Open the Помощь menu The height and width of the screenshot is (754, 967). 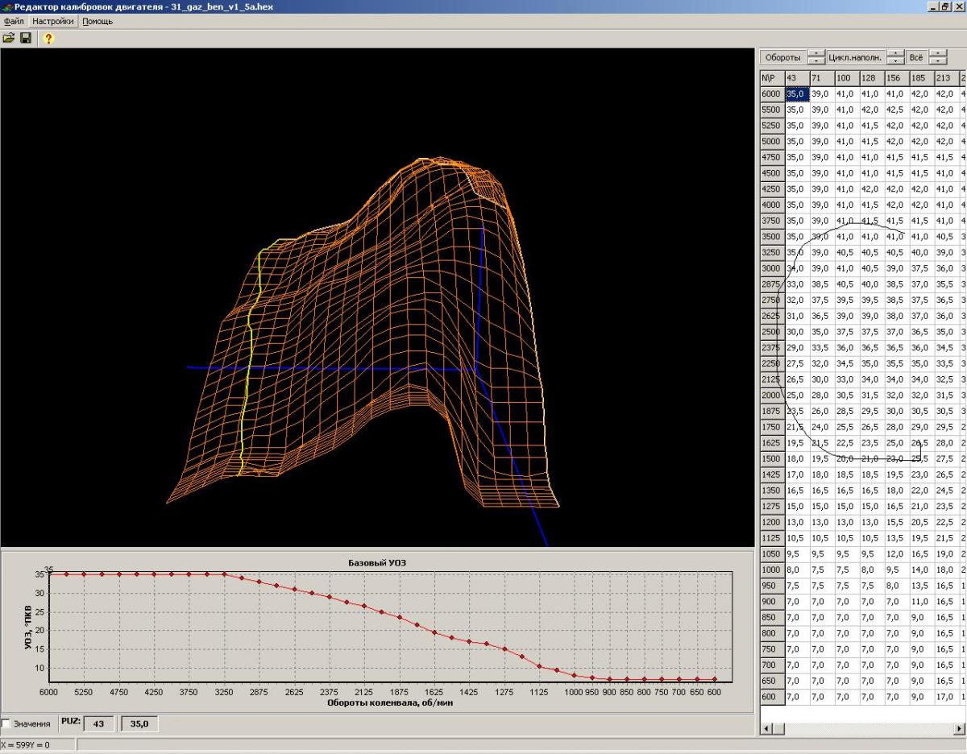click(98, 21)
